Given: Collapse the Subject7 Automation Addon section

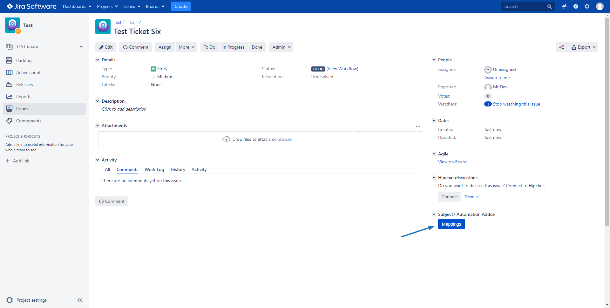Looking at the screenshot, I should tap(434, 214).
